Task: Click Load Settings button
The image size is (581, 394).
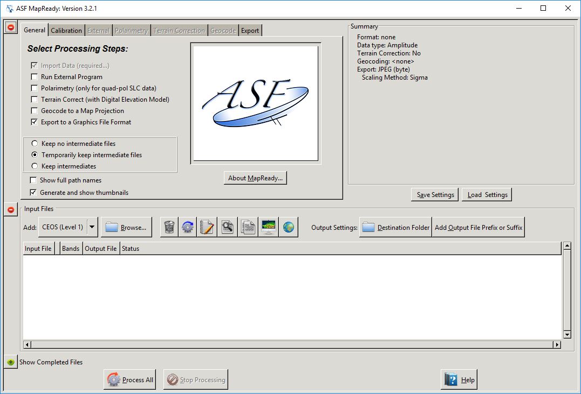Action: 487,194
